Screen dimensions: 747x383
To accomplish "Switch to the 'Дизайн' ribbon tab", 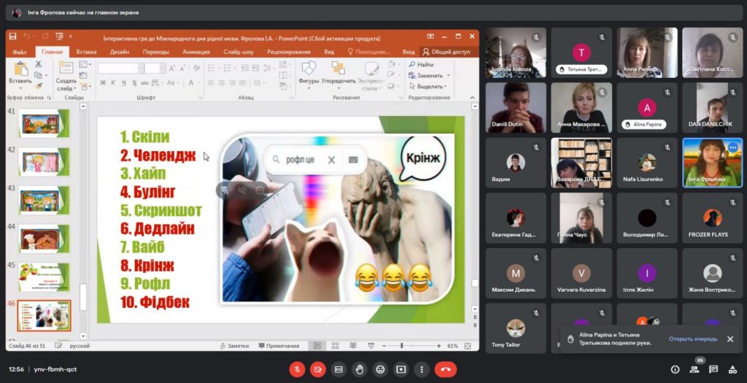I will point(119,52).
